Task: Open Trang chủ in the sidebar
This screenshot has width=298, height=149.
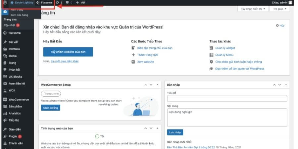Action: coord(10,20)
